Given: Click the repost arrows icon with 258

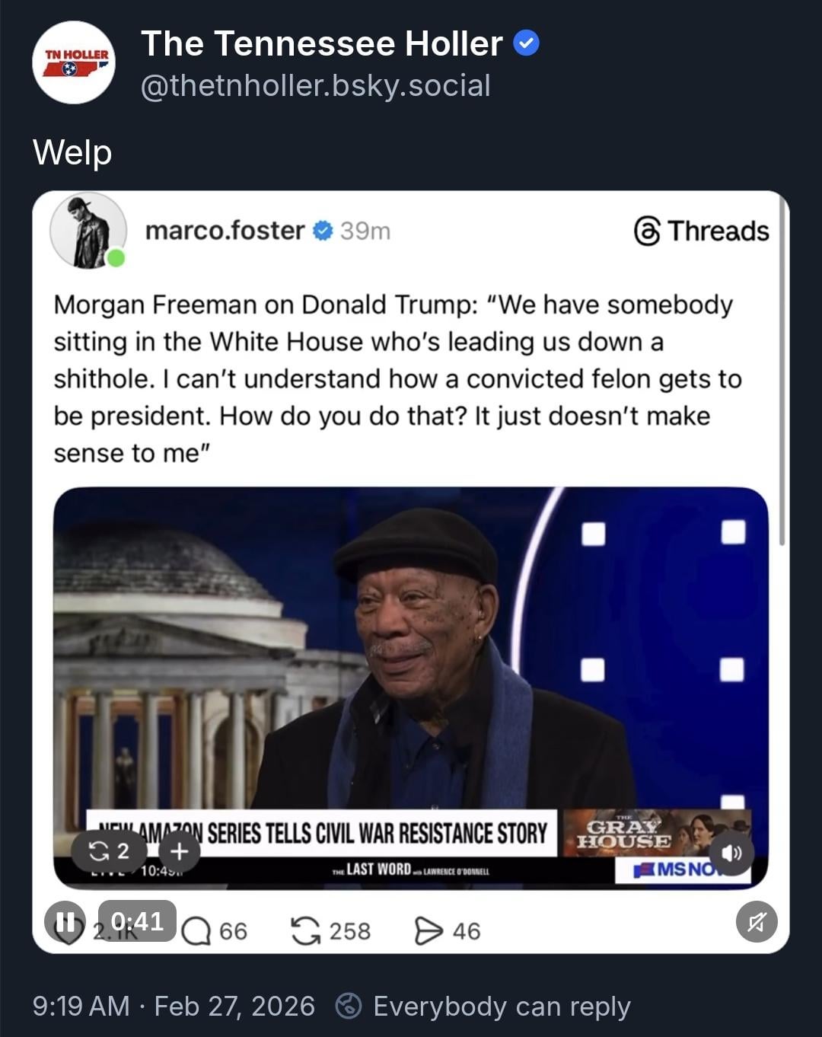Looking at the screenshot, I should tap(306, 930).
